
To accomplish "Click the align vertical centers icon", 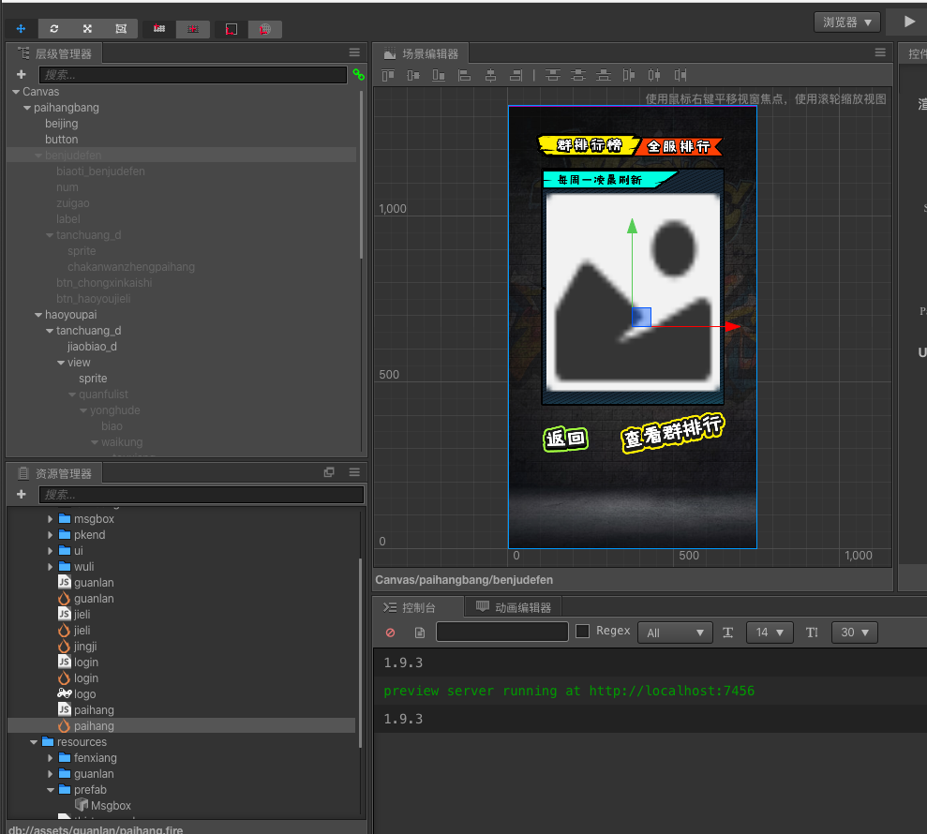I will click(413, 75).
